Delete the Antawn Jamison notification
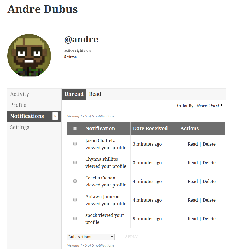This screenshot has height=249, width=234. click(x=209, y=200)
